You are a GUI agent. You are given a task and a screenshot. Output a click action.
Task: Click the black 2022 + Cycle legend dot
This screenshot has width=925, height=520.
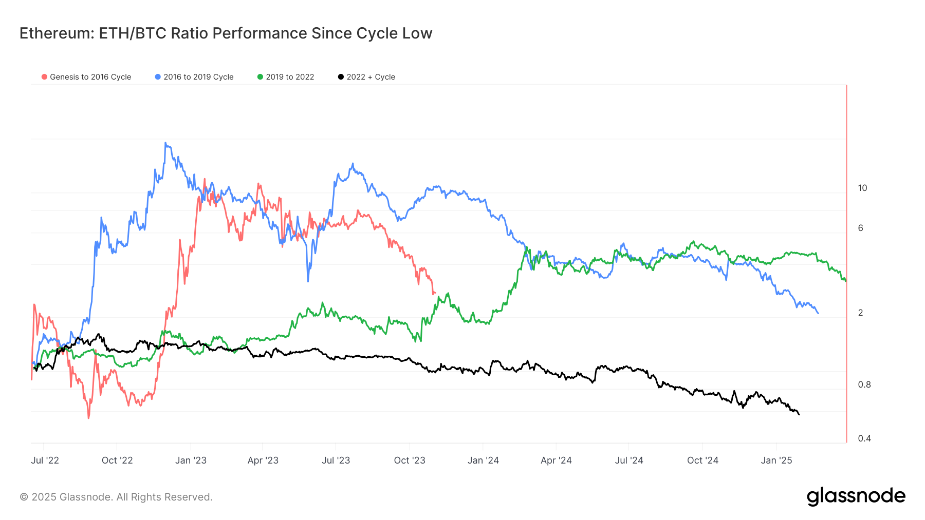point(341,77)
